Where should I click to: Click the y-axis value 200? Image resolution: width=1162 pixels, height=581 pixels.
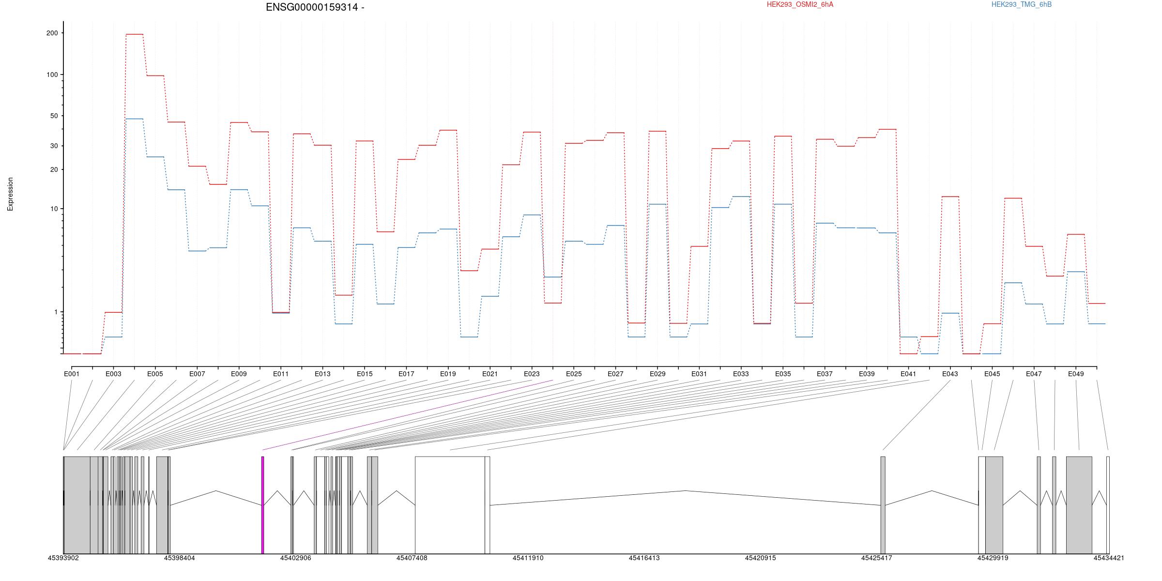point(52,33)
